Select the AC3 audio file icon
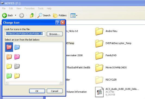 tap(99, 92)
